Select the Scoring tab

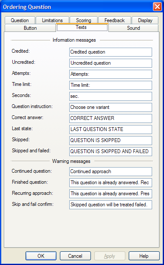84,20
